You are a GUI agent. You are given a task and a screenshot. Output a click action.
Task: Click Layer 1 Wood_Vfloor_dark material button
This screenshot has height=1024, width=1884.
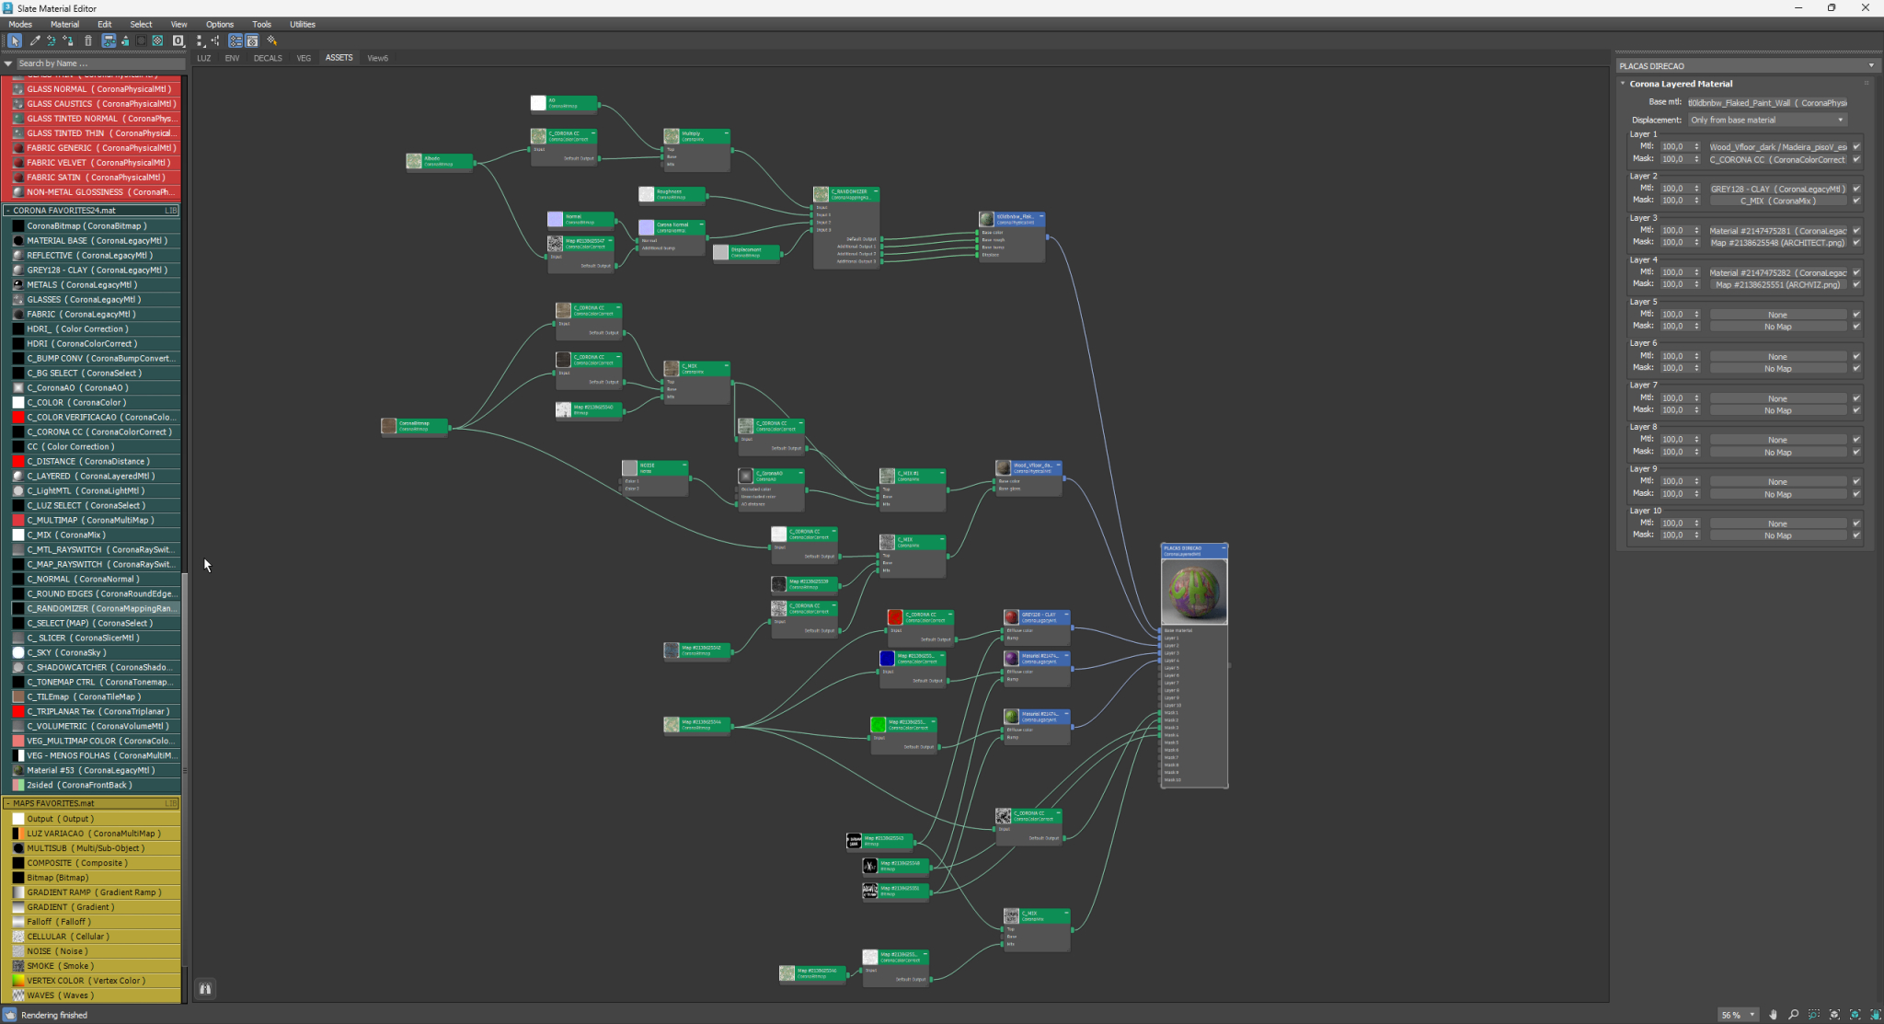pos(1777,146)
